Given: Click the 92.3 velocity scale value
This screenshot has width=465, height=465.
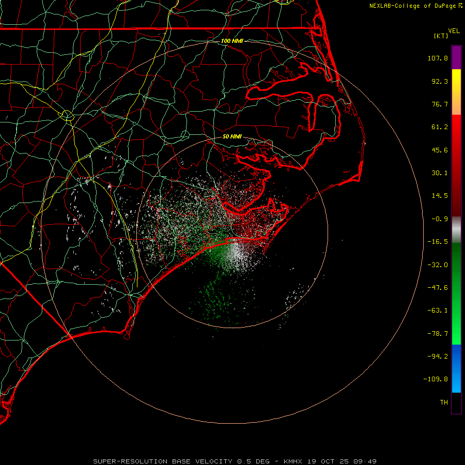Looking at the screenshot, I should [x=440, y=81].
